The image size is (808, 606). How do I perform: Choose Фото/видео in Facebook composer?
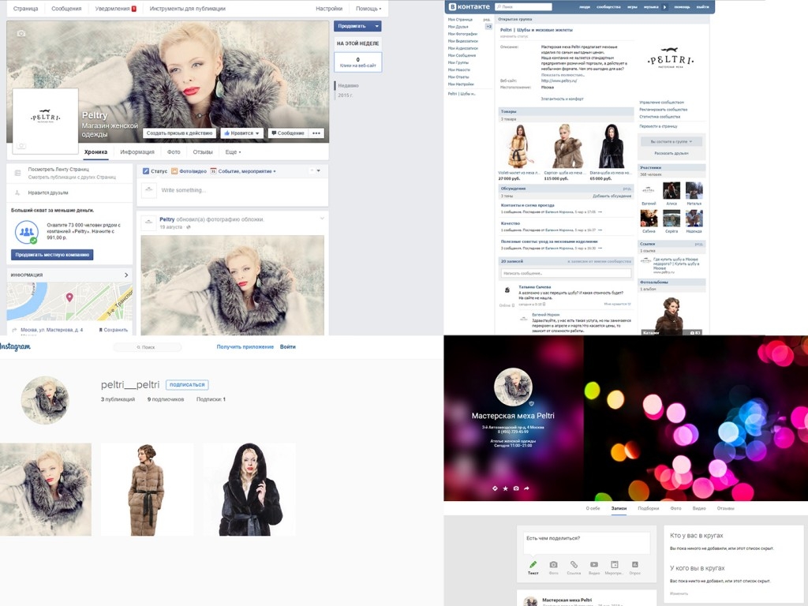[x=189, y=171]
